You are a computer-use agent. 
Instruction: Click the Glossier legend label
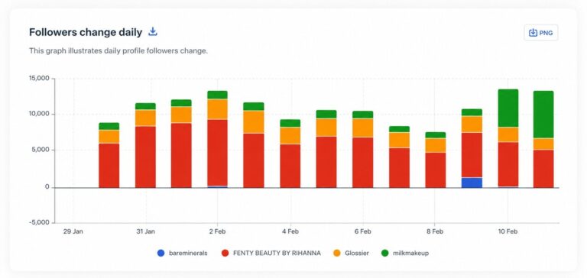[357, 254]
